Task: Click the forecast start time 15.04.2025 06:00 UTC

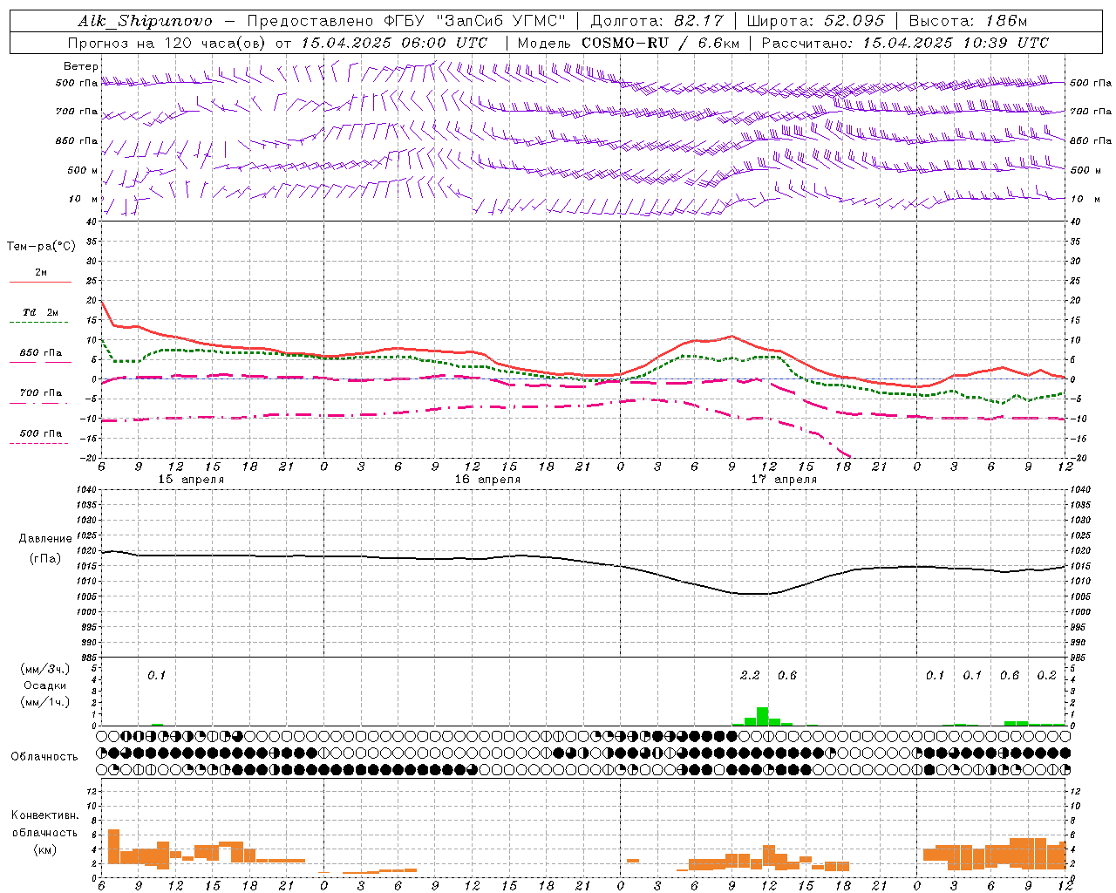Action: (x=393, y=42)
